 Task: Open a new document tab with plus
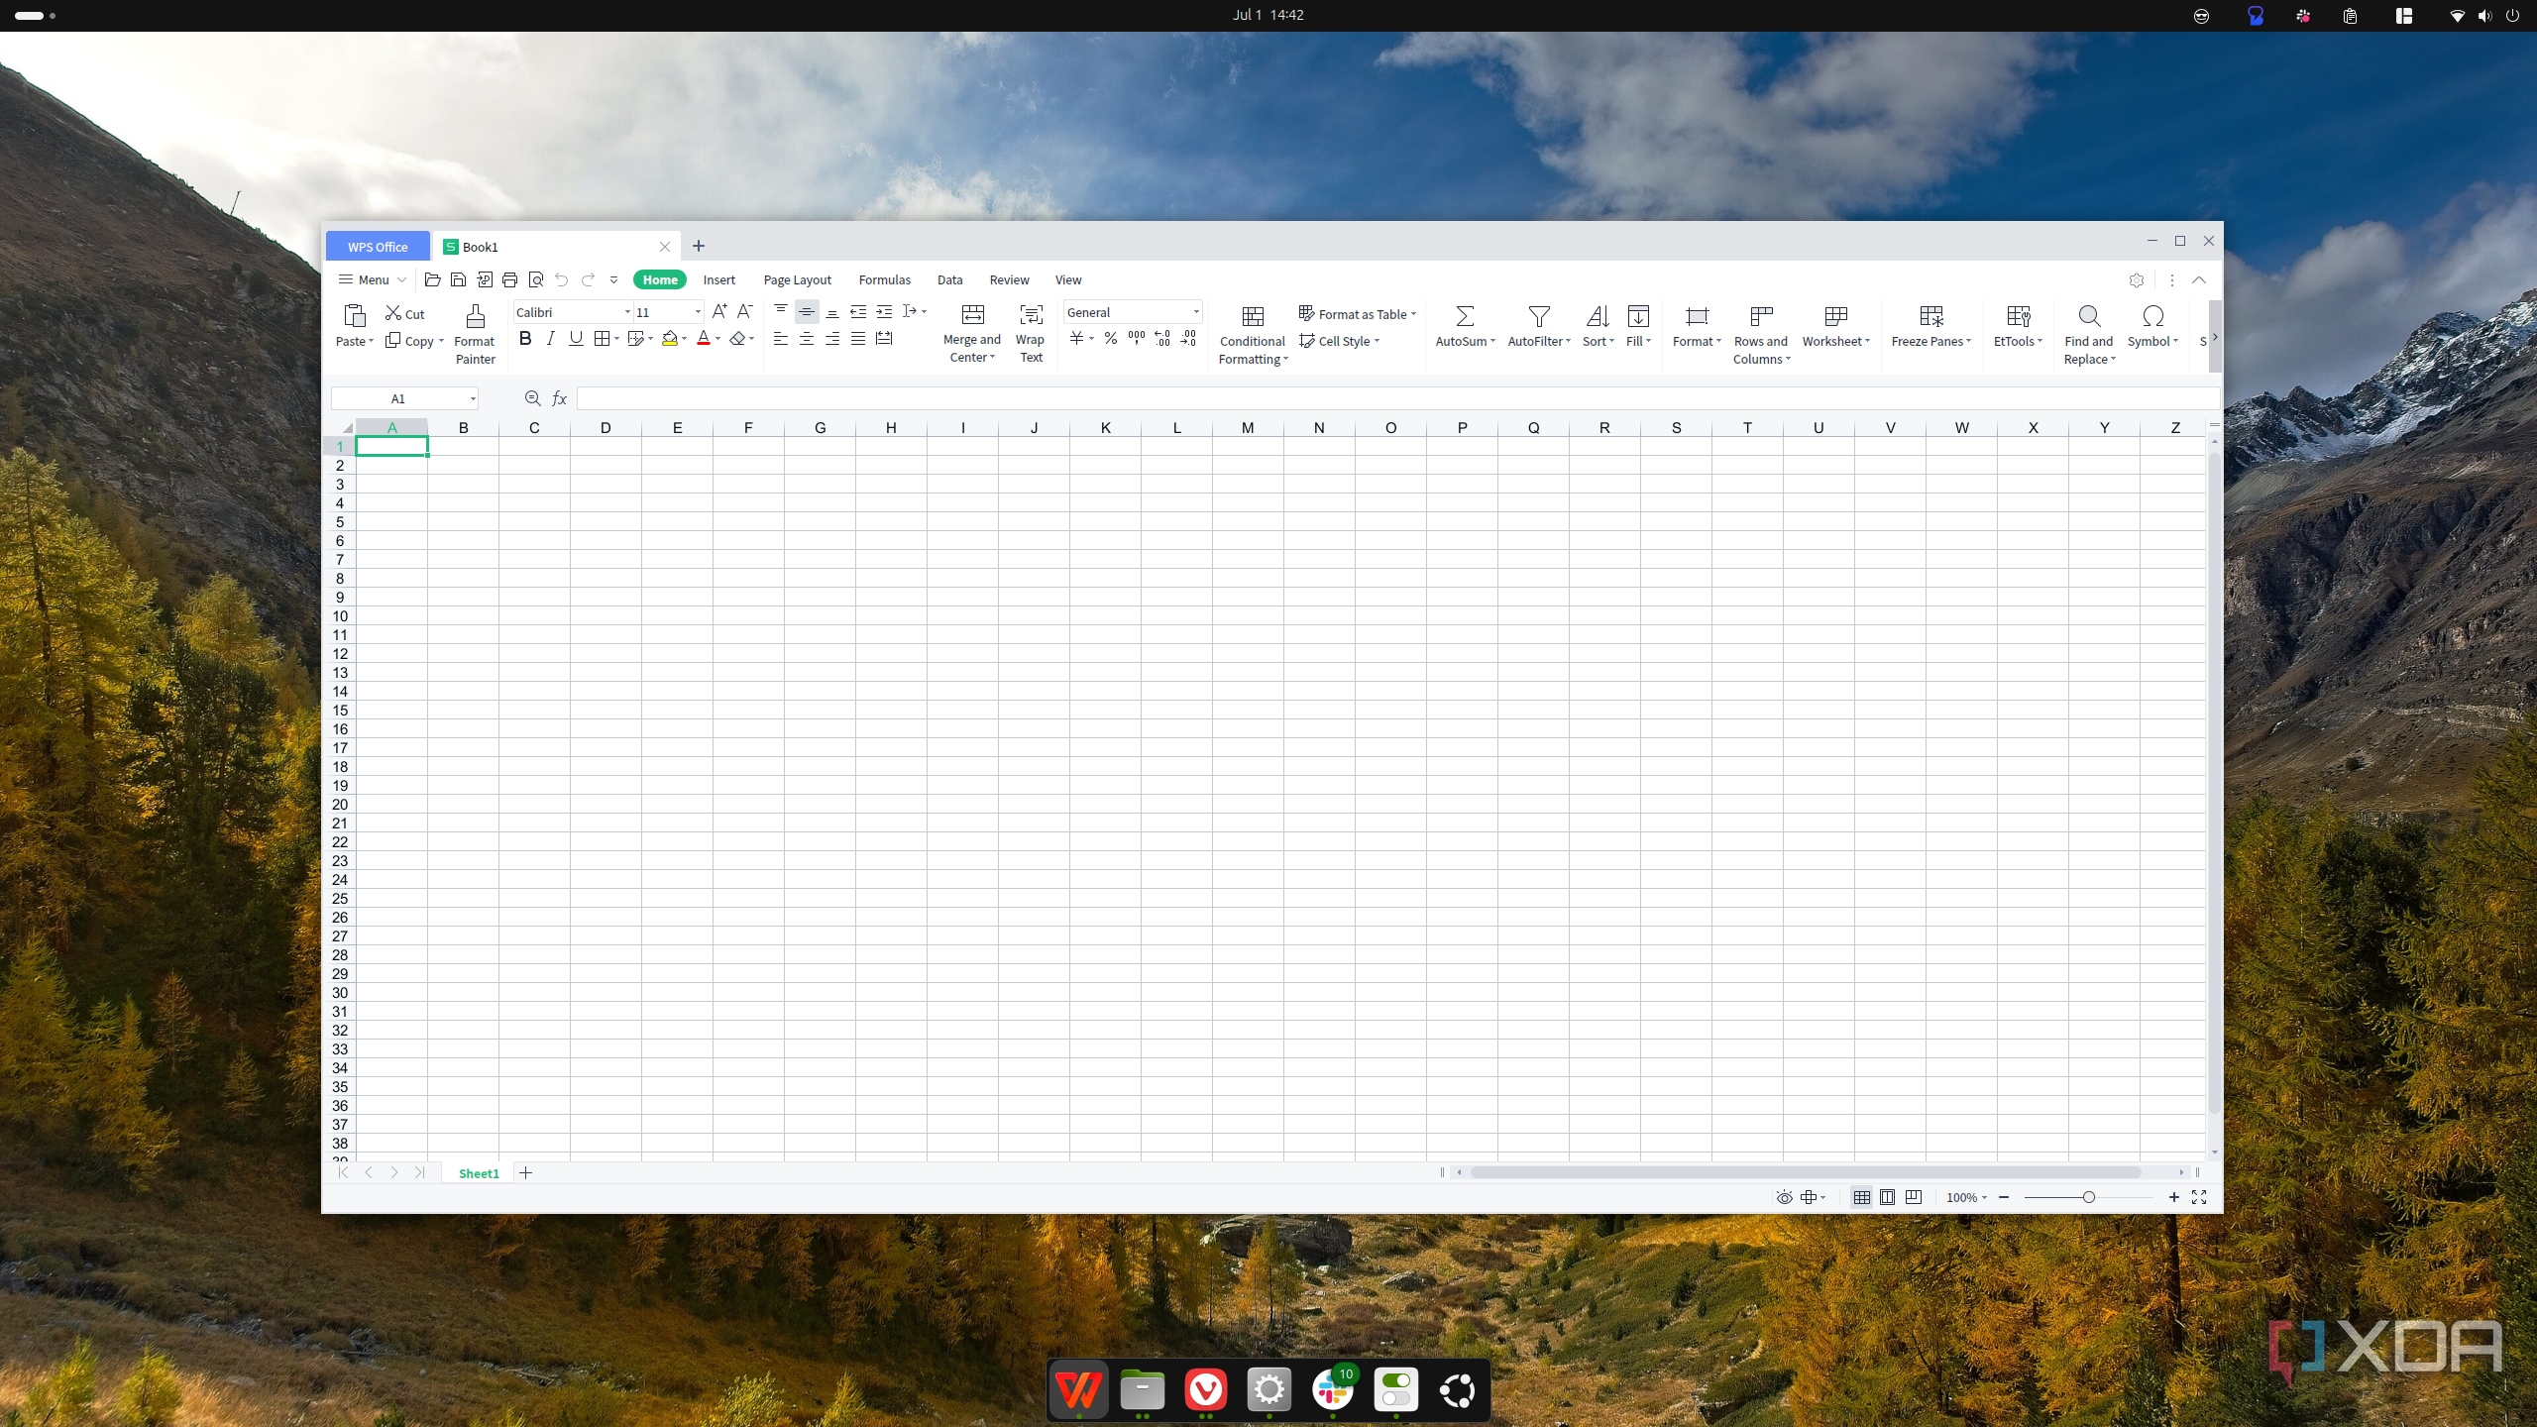(699, 246)
